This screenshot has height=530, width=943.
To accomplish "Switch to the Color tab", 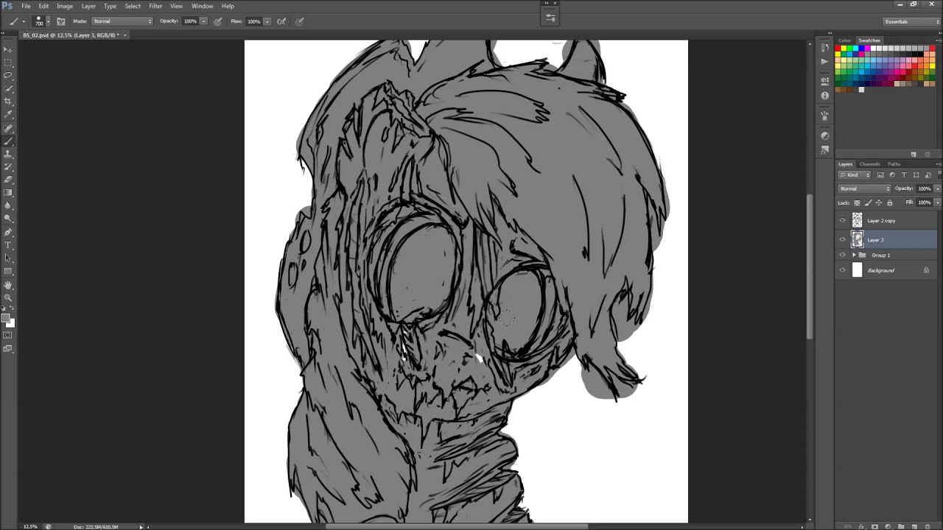I will (844, 40).
